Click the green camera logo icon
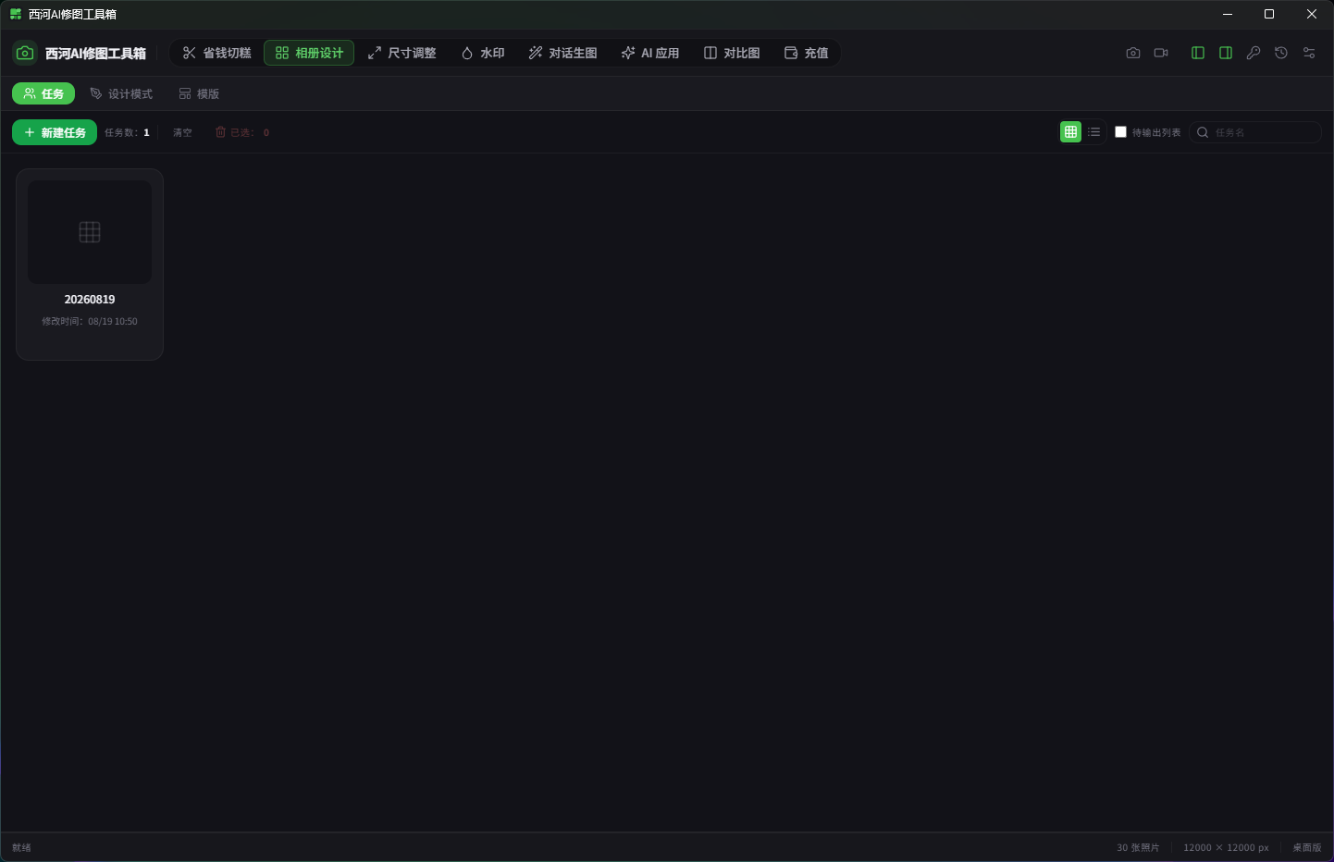The image size is (1334, 862). coord(25,53)
